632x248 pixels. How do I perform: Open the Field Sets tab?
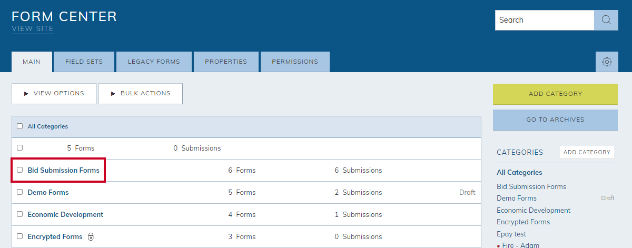tap(84, 62)
